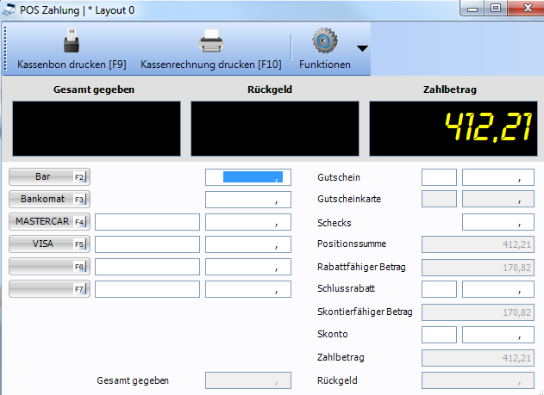Click the Schlussrabatt percentage field
Viewport: 544px width, 395px height.
[x=439, y=289]
